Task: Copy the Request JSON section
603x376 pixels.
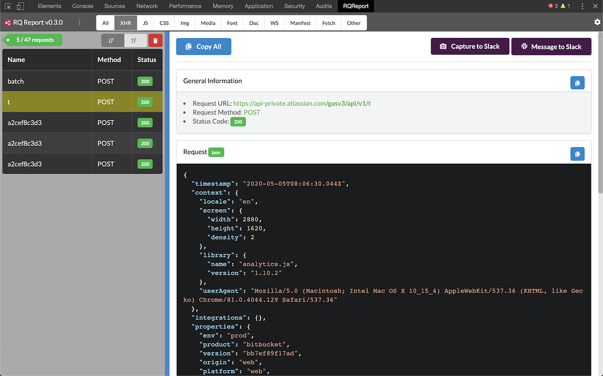Action: click(x=577, y=154)
